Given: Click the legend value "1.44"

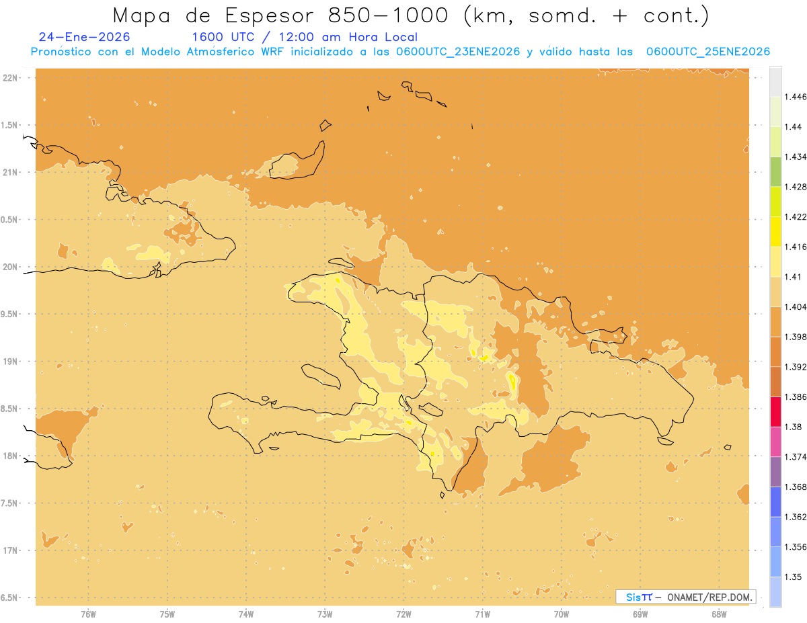Looking at the screenshot, I should tap(793, 127).
